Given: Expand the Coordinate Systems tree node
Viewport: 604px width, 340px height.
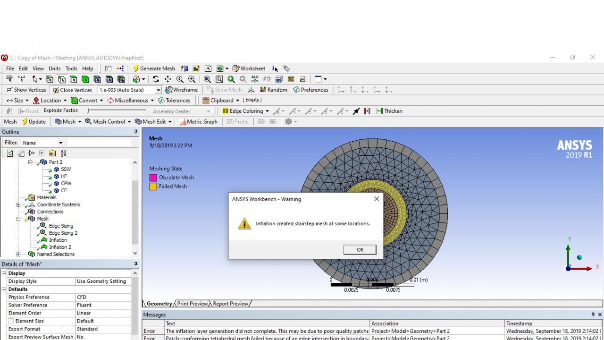Looking at the screenshot, I should tap(18, 204).
